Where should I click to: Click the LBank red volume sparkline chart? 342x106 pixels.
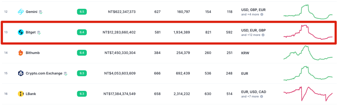click(308, 93)
